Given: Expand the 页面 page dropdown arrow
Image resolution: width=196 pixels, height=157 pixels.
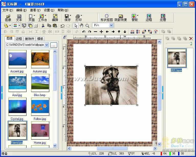Looking at the screenshot, I should pyautogui.click(x=34, y=16).
